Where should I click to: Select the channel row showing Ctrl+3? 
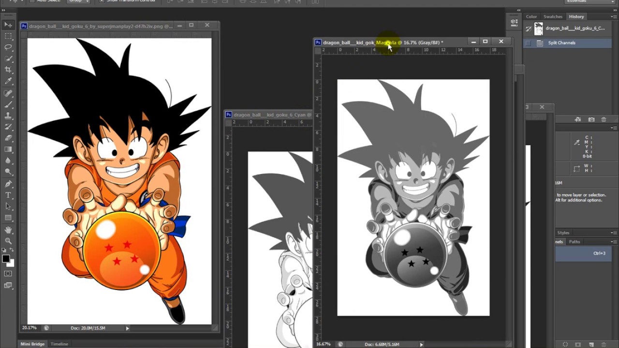point(583,254)
